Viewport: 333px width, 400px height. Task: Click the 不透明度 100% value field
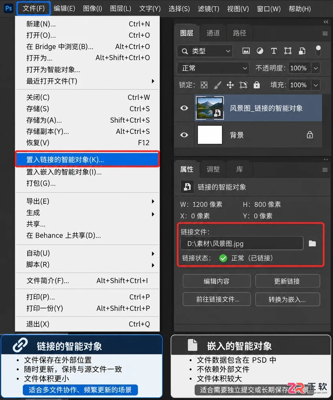[x=300, y=68]
